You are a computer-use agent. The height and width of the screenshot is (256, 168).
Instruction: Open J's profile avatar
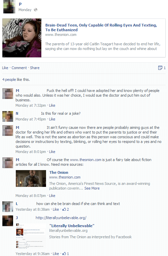[x=8, y=221]
